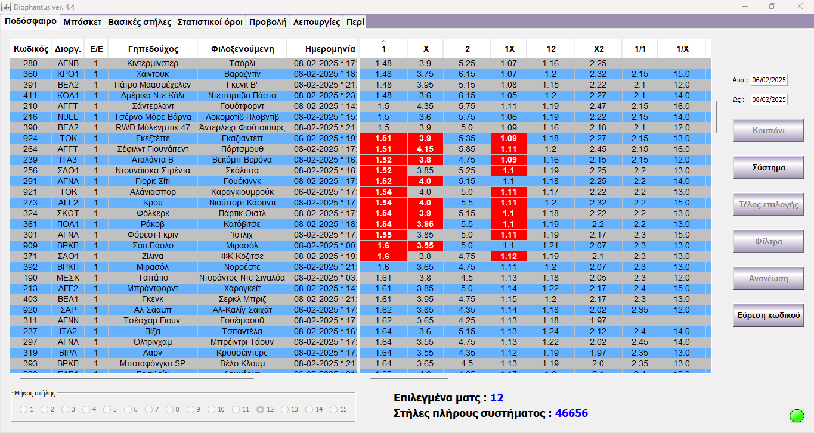The height and width of the screenshot is (433, 814).
Task: Select the Τσέρνο Μόρε Βάρνα row
Action: point(183,117)
